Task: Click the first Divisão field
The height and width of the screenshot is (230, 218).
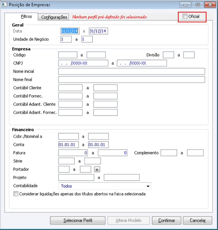Action: [x=168, y=55]
